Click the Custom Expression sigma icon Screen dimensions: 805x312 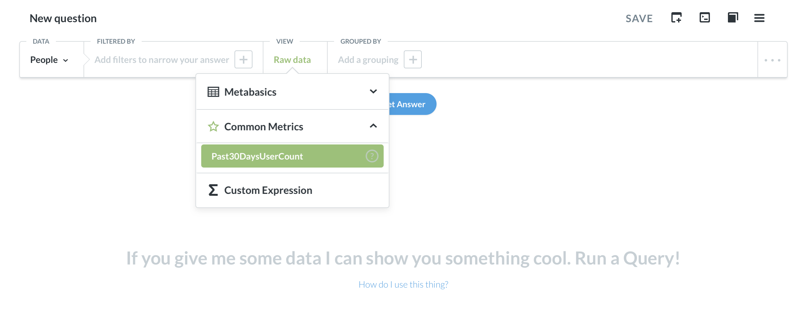pos(213,190)
